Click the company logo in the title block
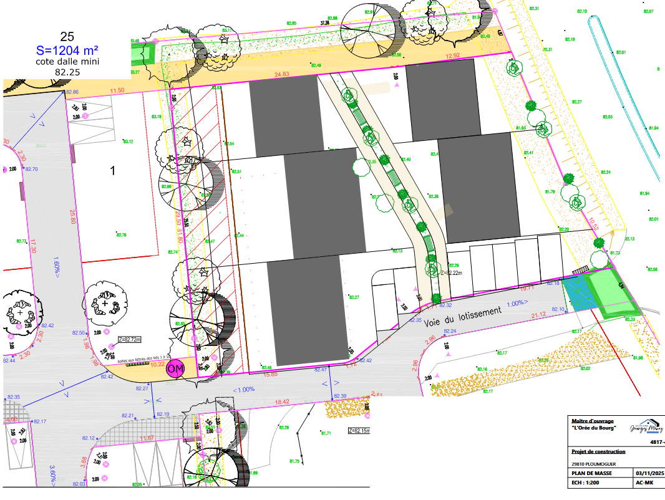665x500 pixels. (646, 430)
